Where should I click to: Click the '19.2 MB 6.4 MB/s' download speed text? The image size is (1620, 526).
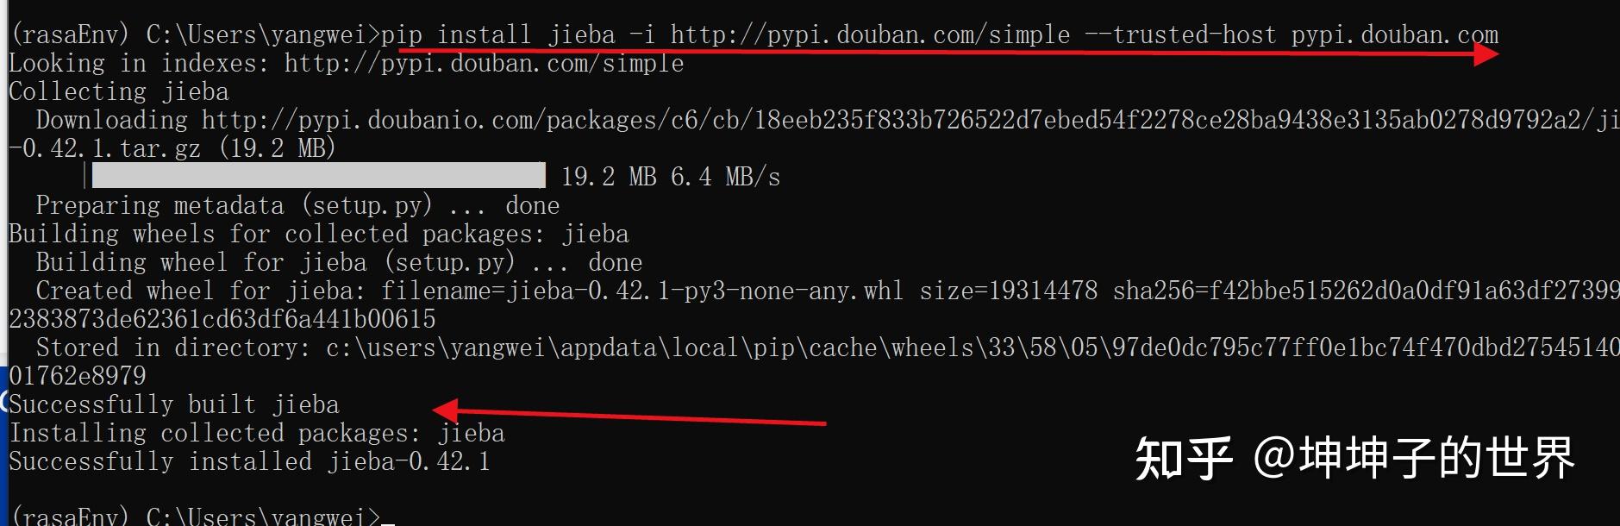point(670,178)
